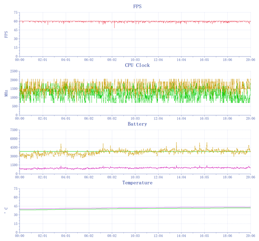The width and height of the screenshot is (259, 241).
Task: Click the FPS chart title at top
Action: (137, 6)
